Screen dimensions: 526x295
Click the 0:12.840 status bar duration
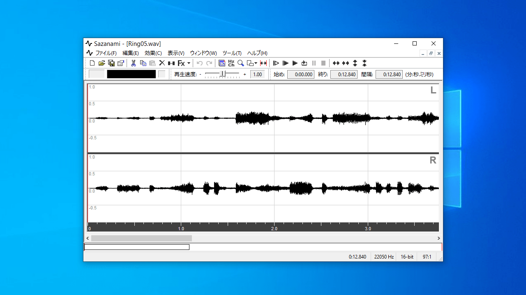[x=358, y=257]
